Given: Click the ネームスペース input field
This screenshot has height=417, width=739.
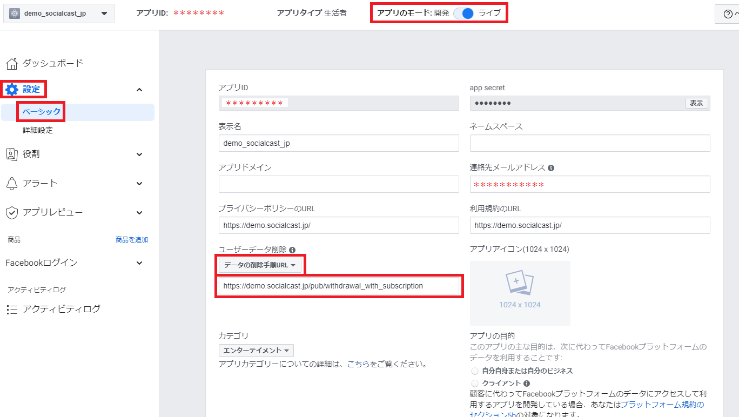Looking at the screenshot, I should click(590, 143).
